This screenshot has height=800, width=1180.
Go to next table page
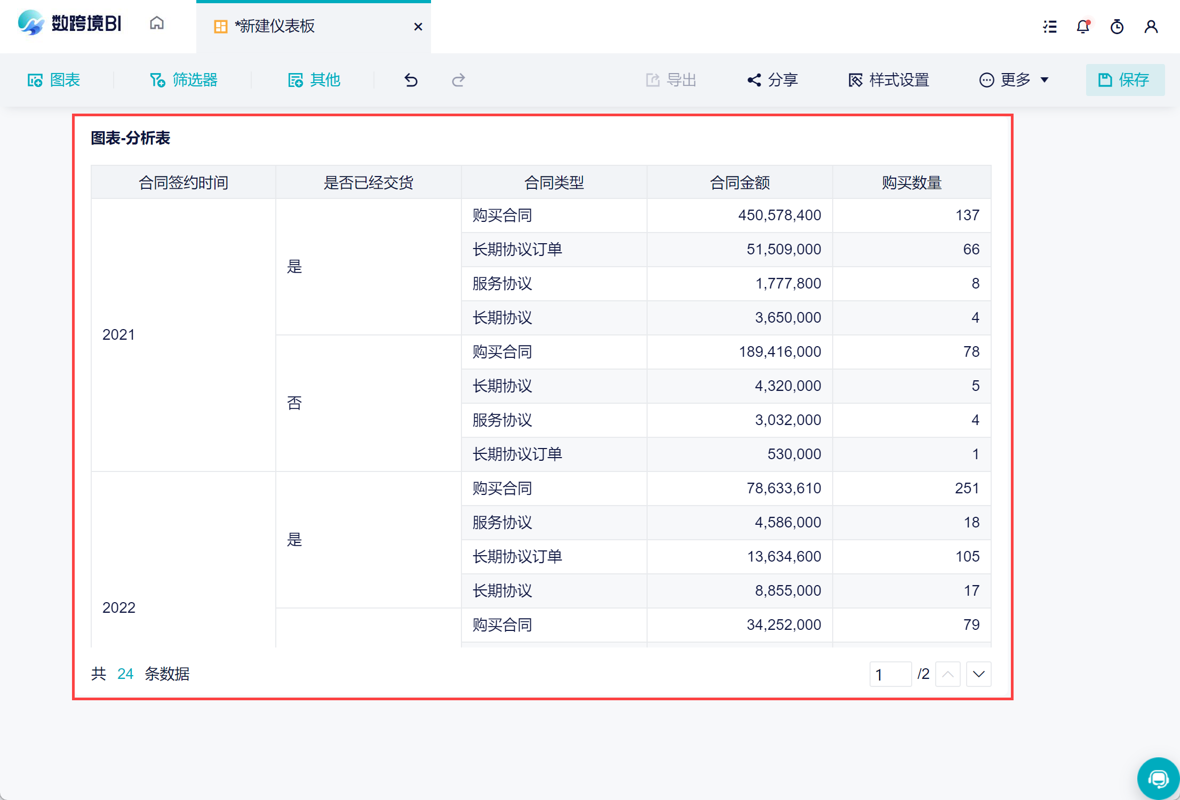(978, 674)
